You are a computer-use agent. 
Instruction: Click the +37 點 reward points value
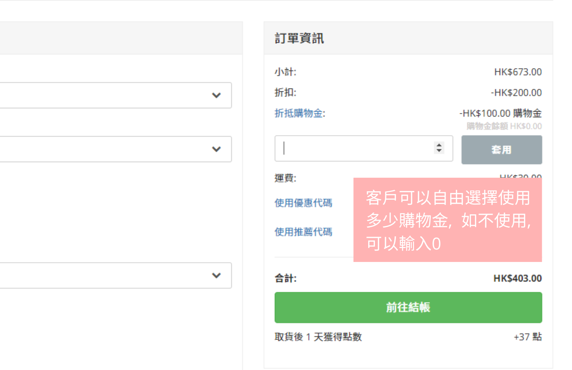527,337
